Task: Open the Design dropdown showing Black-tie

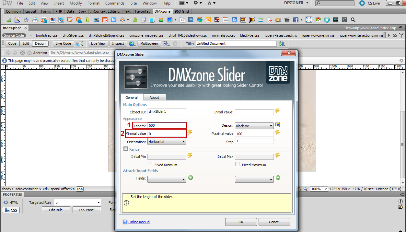Action: click(254, 126)
